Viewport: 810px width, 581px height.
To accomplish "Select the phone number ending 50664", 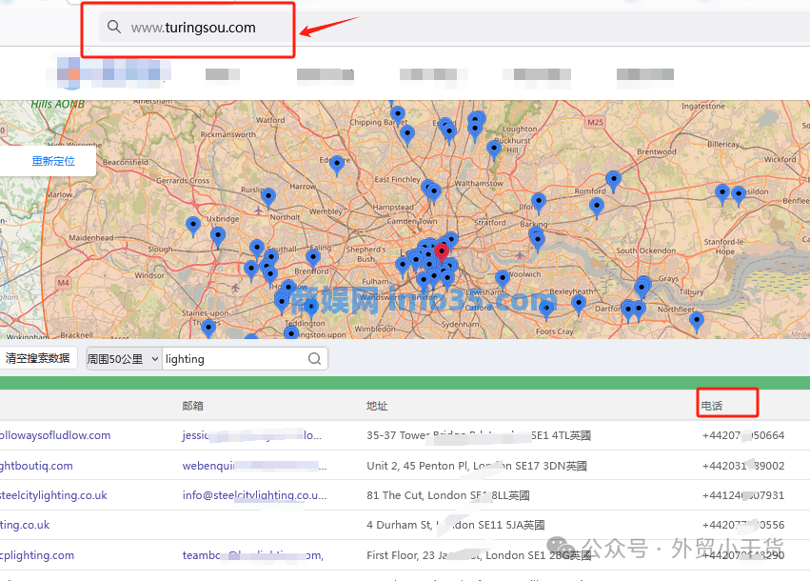I will point(743,435).
